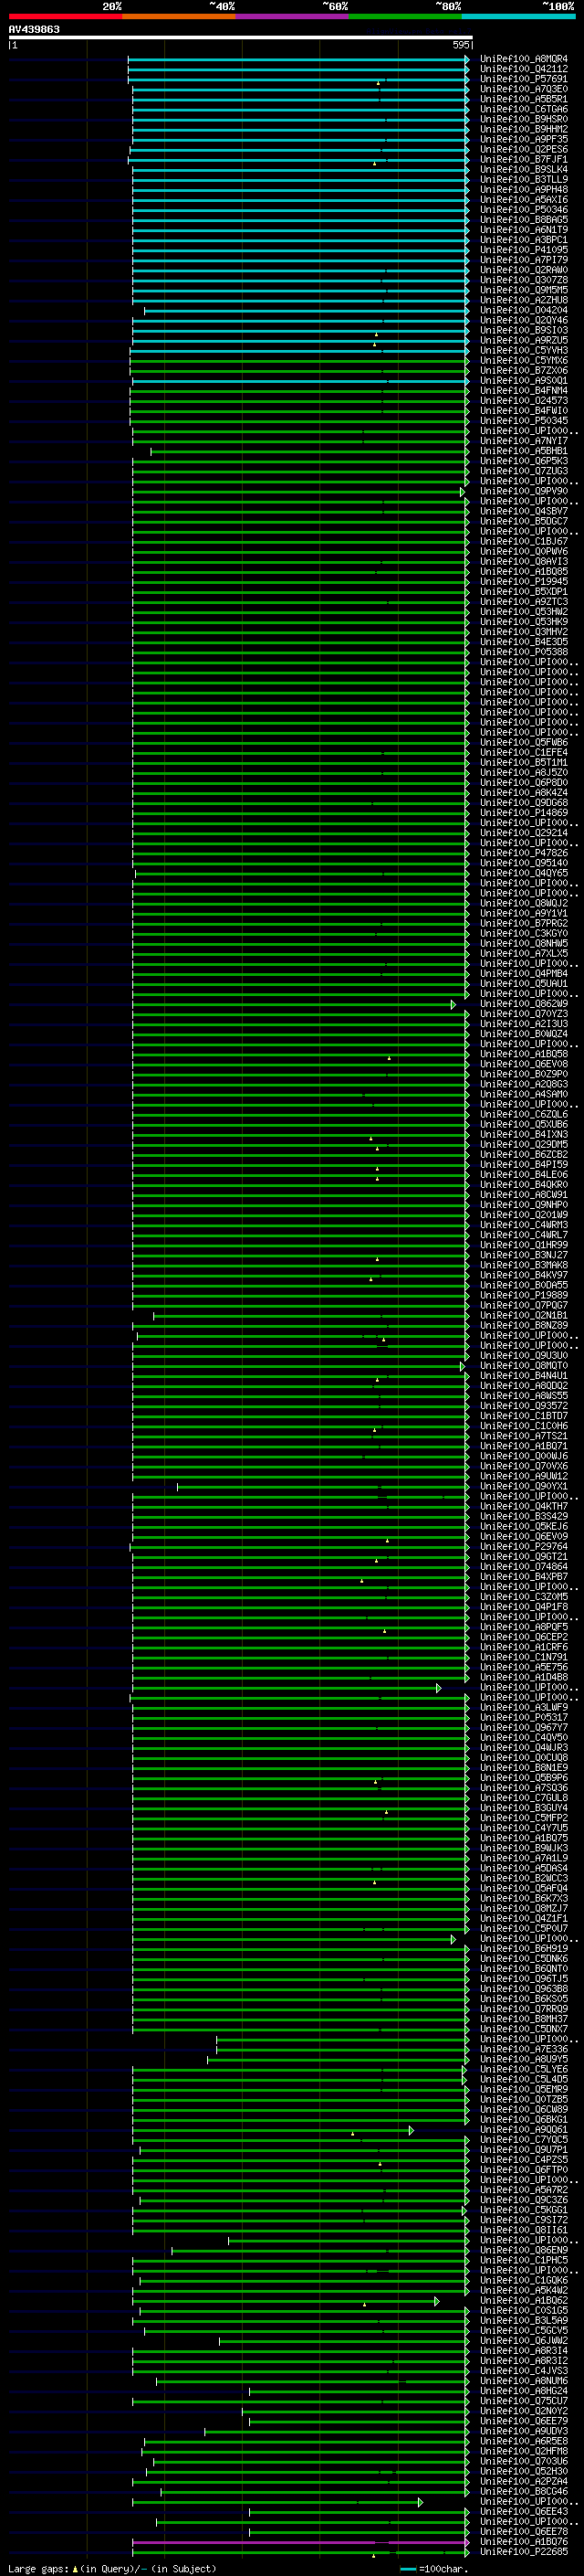
Task: Select hit label UniRef100_P05388
Action: (523, 652)
